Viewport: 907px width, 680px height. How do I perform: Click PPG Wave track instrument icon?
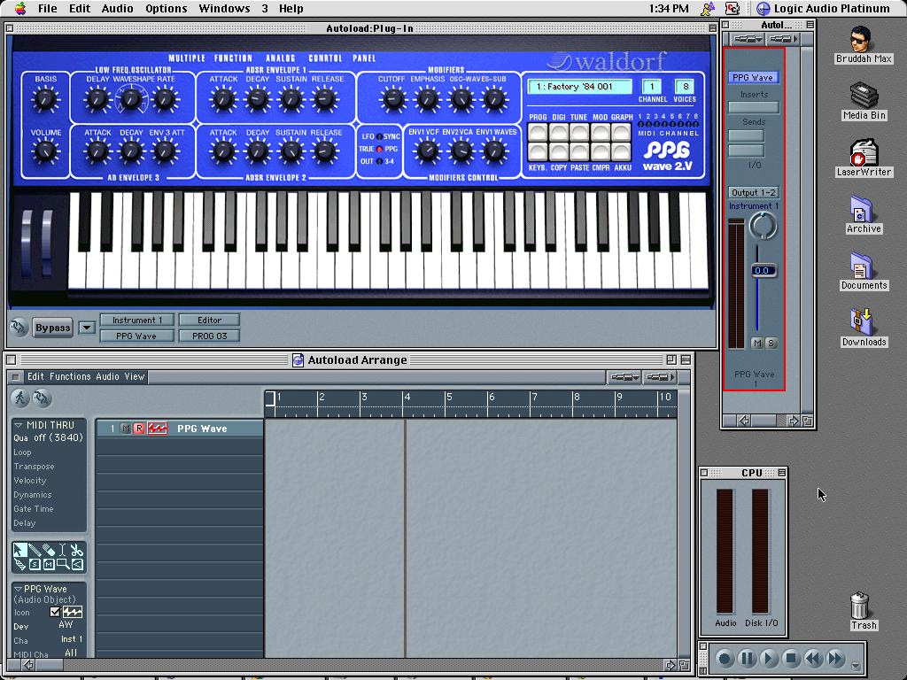click(158, 429)
